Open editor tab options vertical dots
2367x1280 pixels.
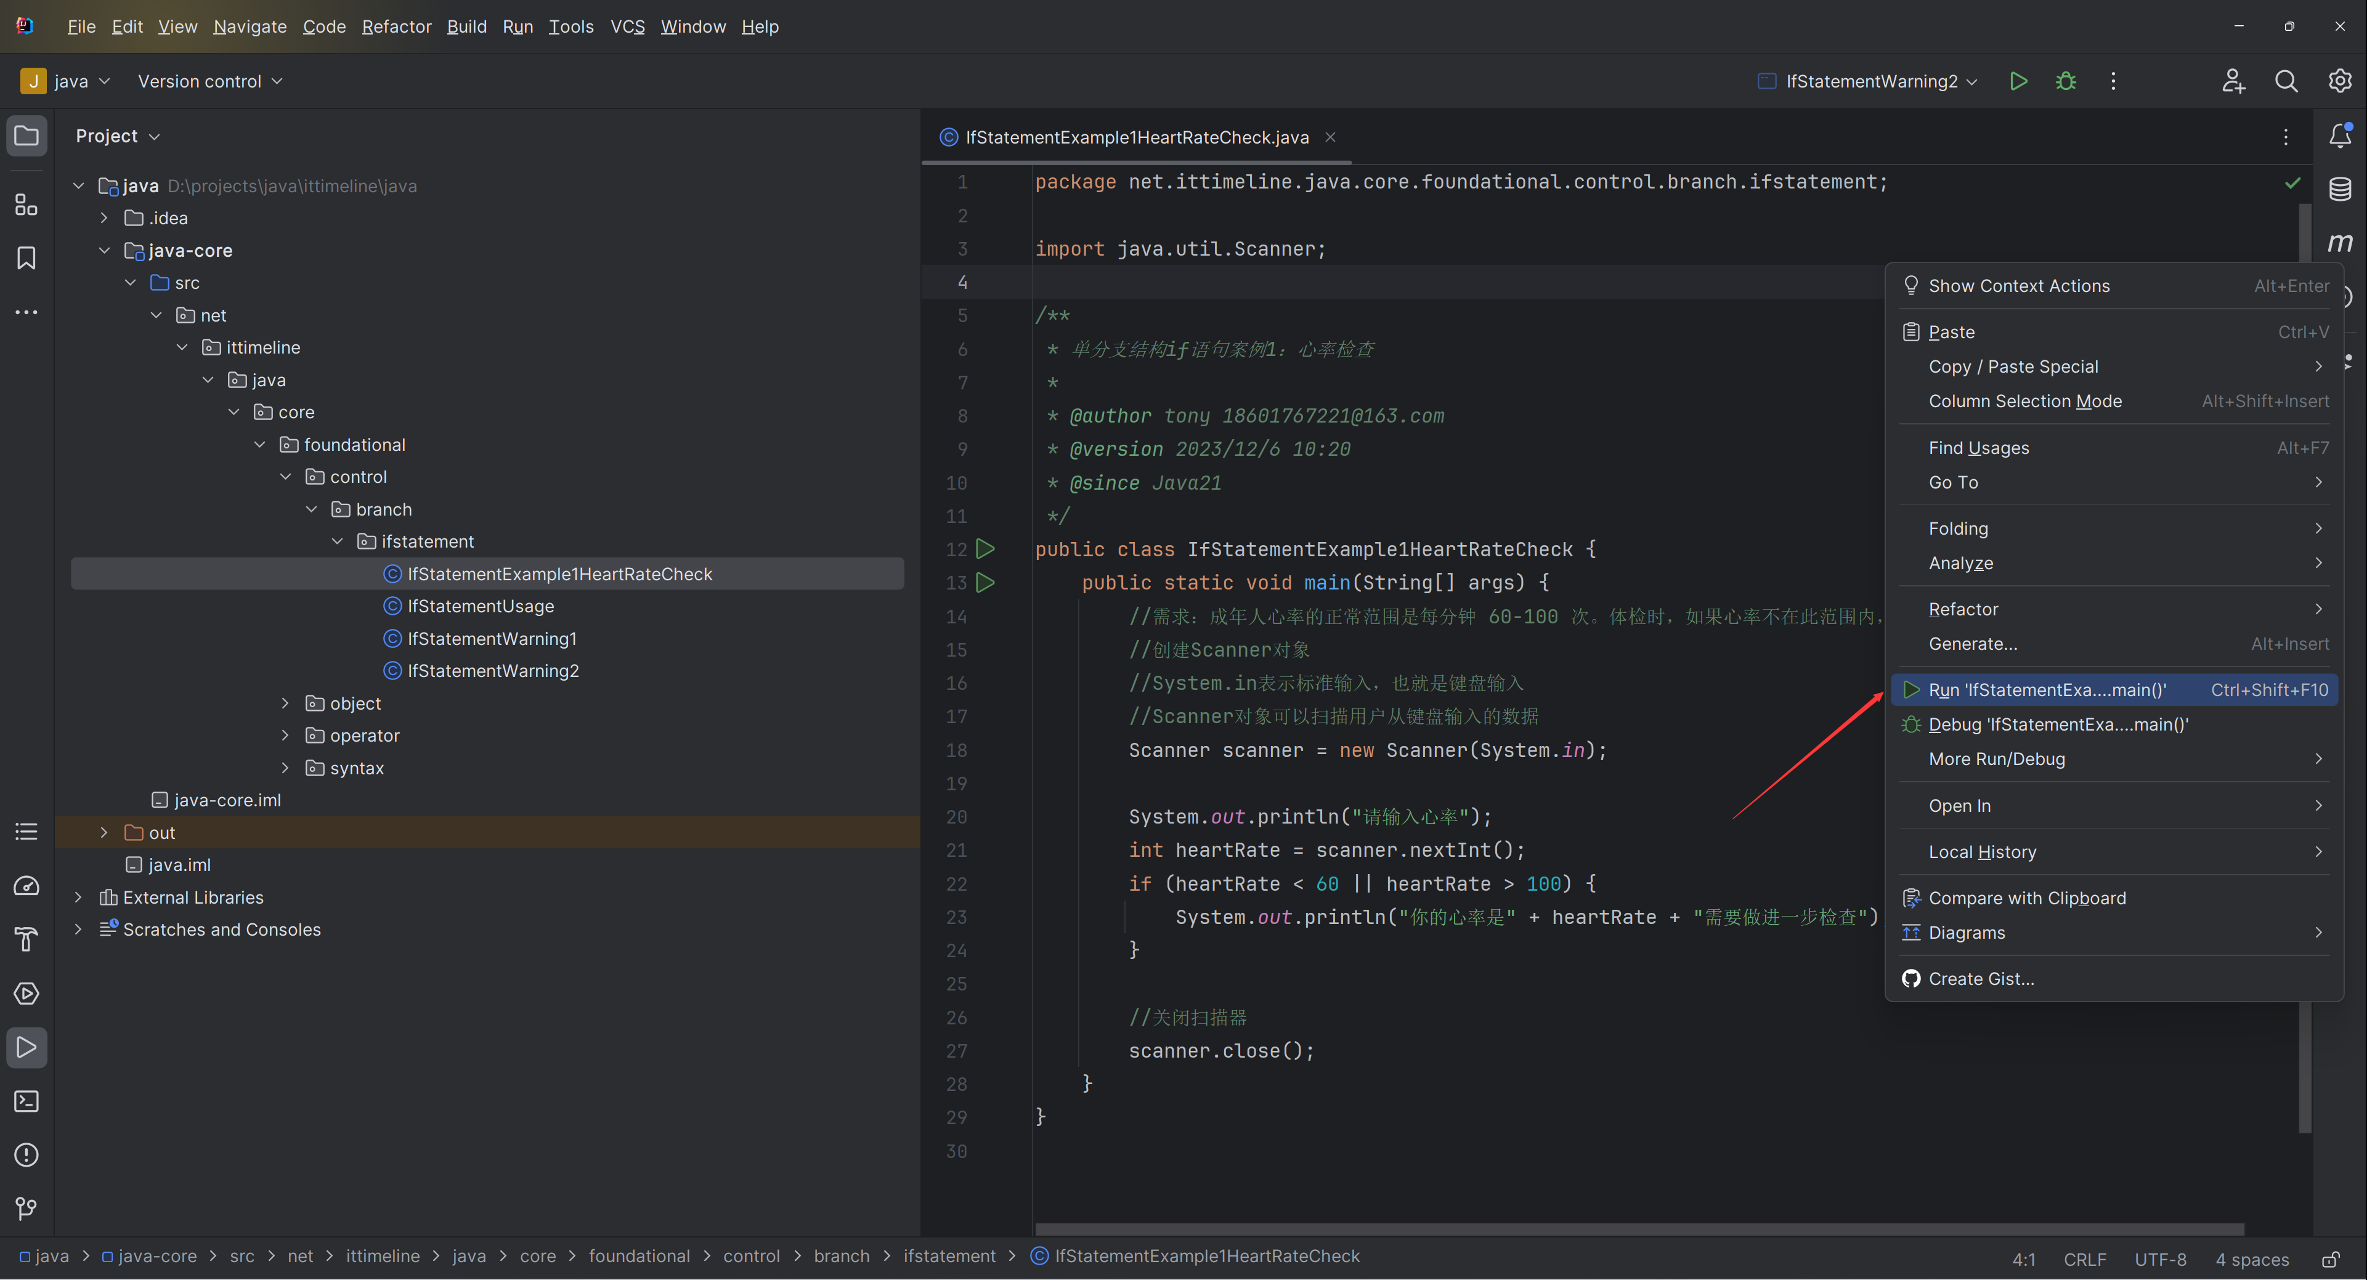(x=2286, y=137)
